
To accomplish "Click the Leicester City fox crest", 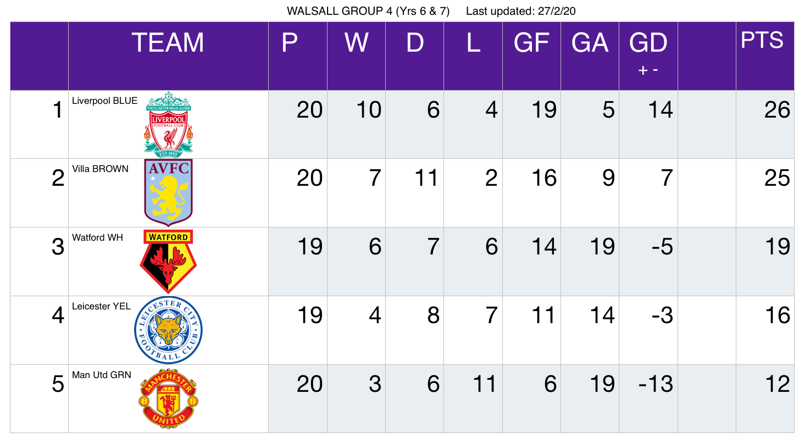I will pyautogui.click(x=168, y=330).
